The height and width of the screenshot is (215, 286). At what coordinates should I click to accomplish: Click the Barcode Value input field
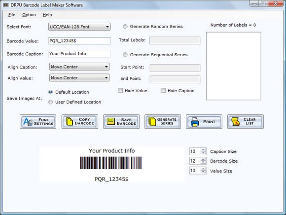pyautogui.click(x=79, y=41)
